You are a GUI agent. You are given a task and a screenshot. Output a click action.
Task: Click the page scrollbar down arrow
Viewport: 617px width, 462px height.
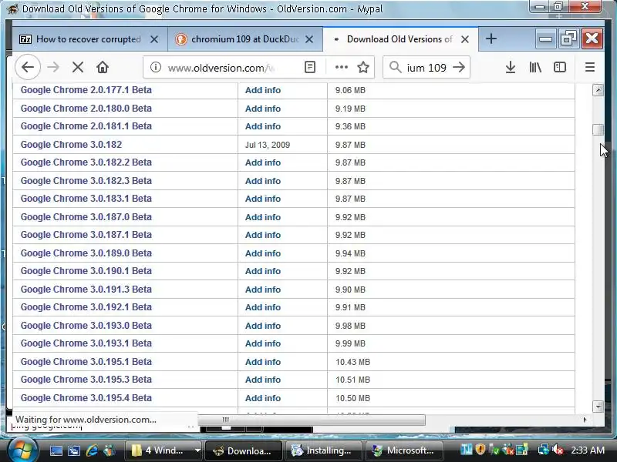(x=598, y=407)
